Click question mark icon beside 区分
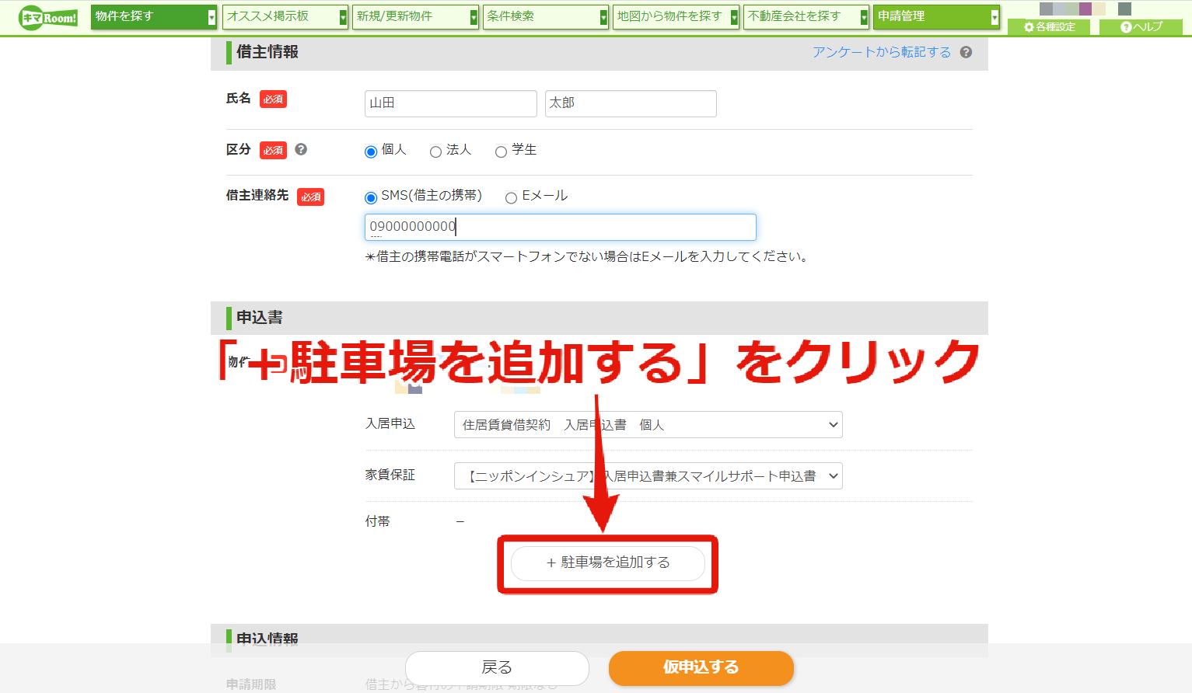Image resolution: width=1192 pixels, height=693 pixels. [301, 149]
